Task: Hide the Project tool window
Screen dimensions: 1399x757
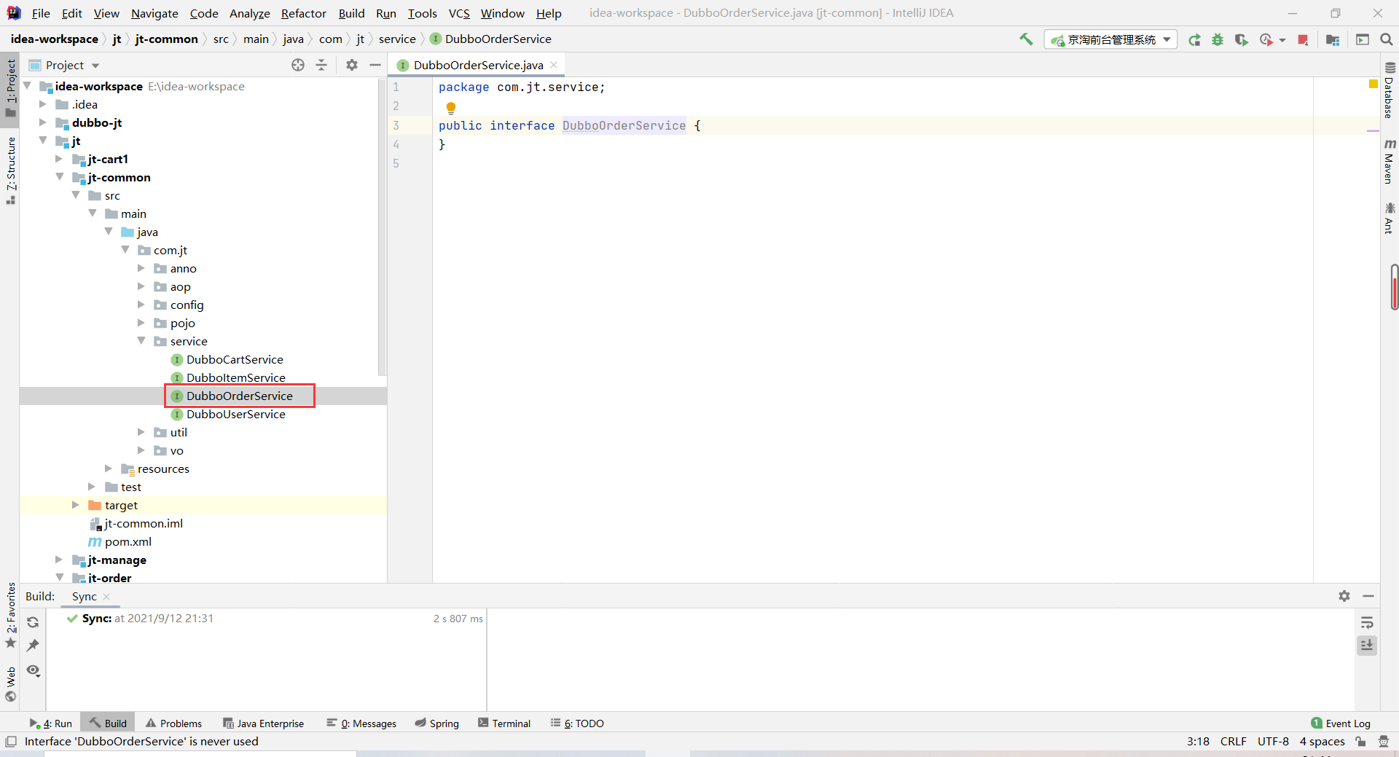Action: (x=375, y=65)
